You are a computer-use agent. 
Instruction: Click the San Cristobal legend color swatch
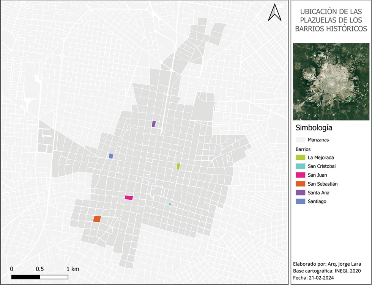(301, 166)
